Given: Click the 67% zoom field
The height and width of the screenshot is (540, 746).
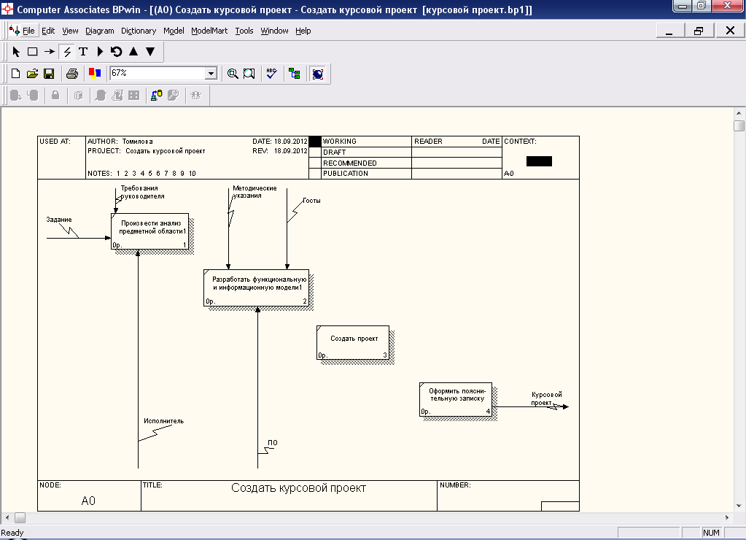Looking at the screenshot, I should pos(158,73).
